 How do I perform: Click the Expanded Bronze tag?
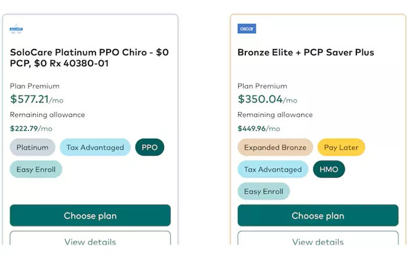click(x=275, y=147)
